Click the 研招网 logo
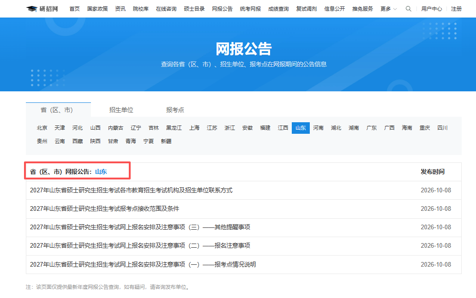 point(42,9)
